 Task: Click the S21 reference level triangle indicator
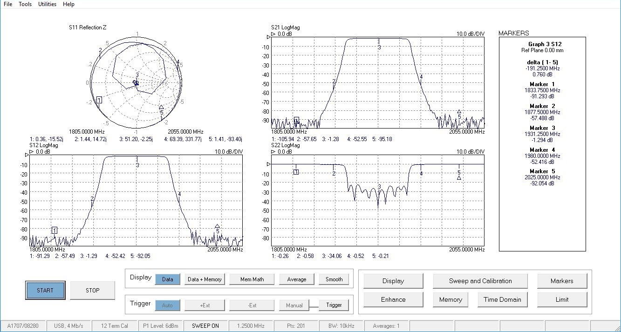tap(268, 36)
